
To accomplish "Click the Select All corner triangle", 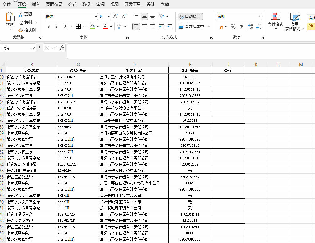I will 3,65.
